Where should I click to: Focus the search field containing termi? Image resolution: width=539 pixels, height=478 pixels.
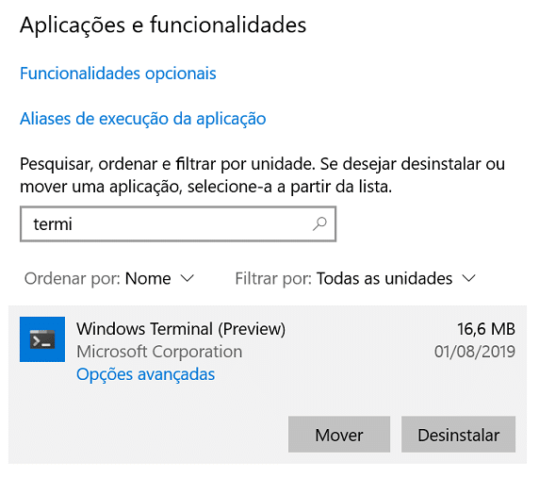click(178, 223)
